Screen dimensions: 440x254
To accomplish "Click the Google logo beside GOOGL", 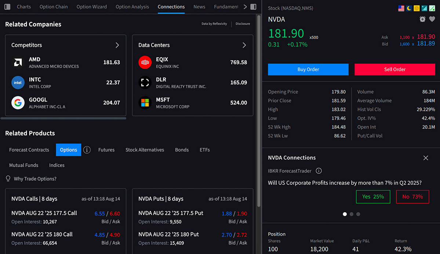I will [x=18, y=103].
